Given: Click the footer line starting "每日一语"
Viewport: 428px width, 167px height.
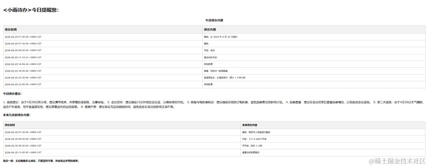Looking at the screenshot, I should coord(41,161).
